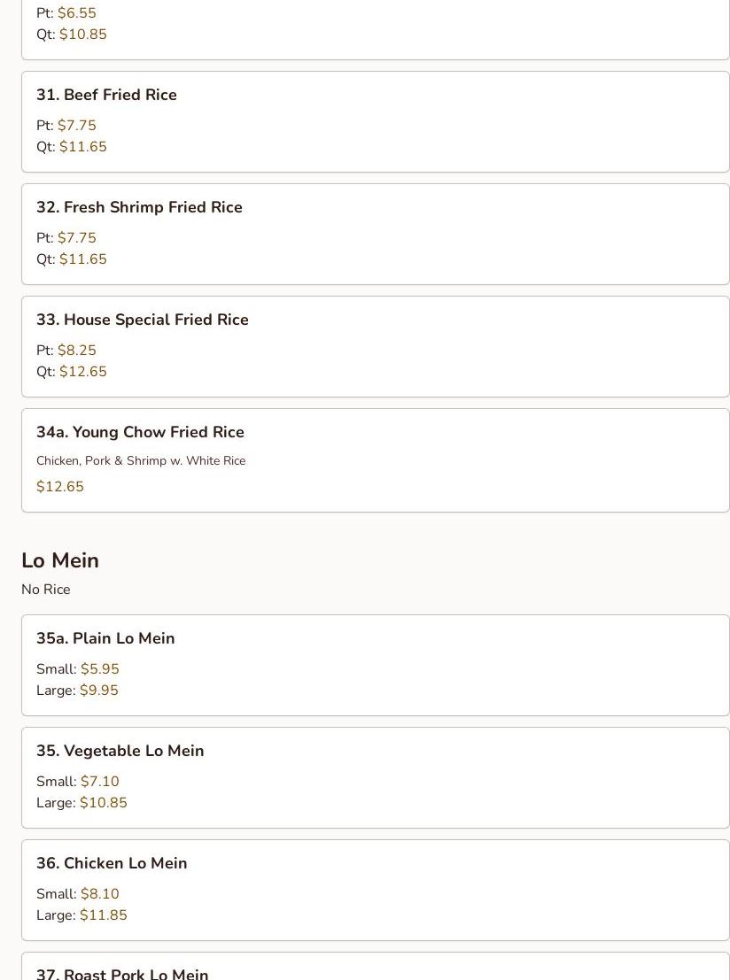Open the Fresh Shrimp Fried Rice item
This screenshot has height=980, width=730.
139,207
